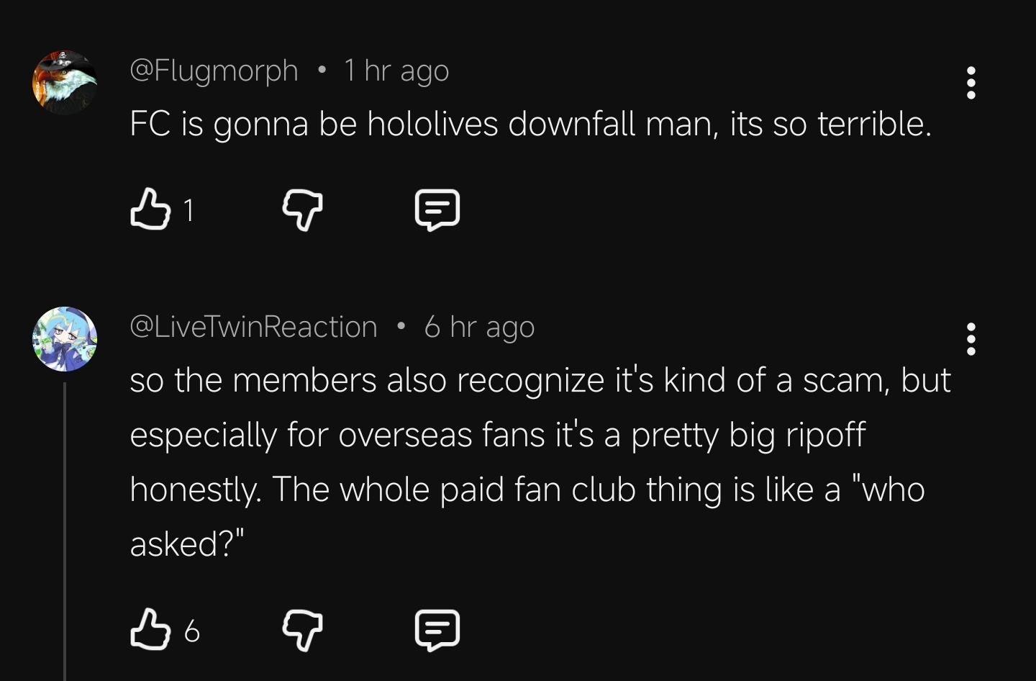
Task: Reply to @Flugmorph's comment
Action: point(437,209)
